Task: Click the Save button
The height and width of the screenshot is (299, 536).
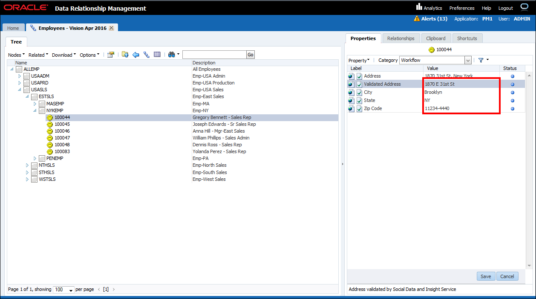Action: [486, 276]
